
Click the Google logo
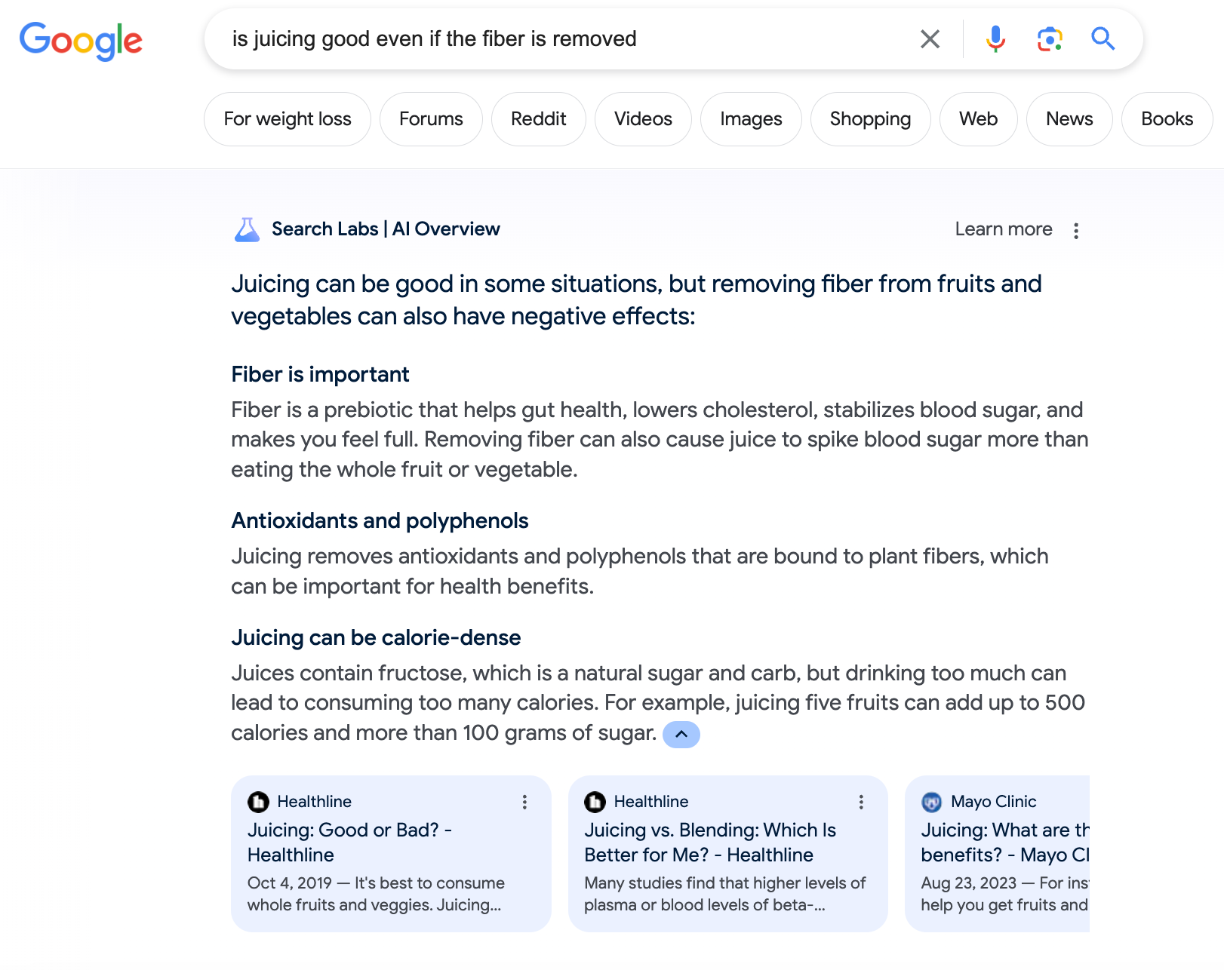pos(81,41)
